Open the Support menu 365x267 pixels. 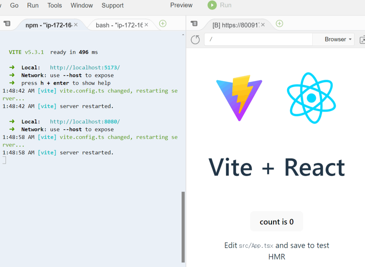click(x=113, y=5)
